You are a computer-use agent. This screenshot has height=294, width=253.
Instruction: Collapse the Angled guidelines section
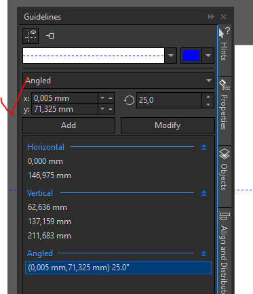point(203,253)
